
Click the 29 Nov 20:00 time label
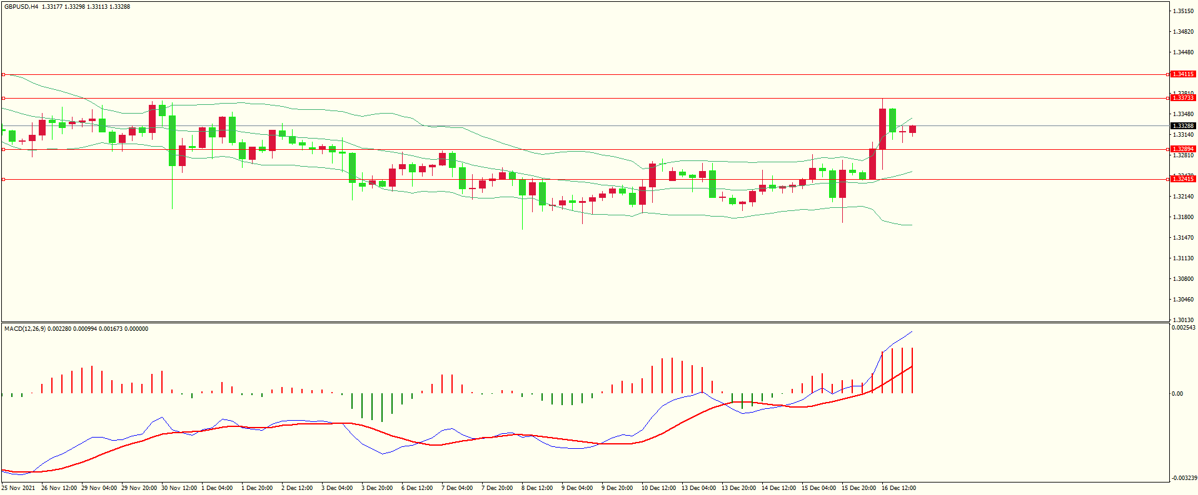pos(139,488)
